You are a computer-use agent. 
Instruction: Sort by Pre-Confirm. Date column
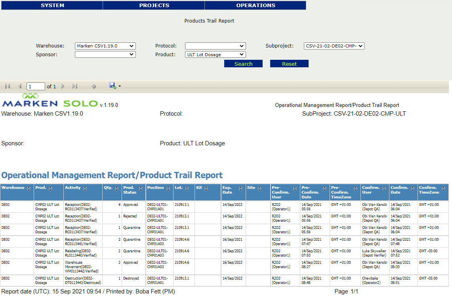(324, 188)
